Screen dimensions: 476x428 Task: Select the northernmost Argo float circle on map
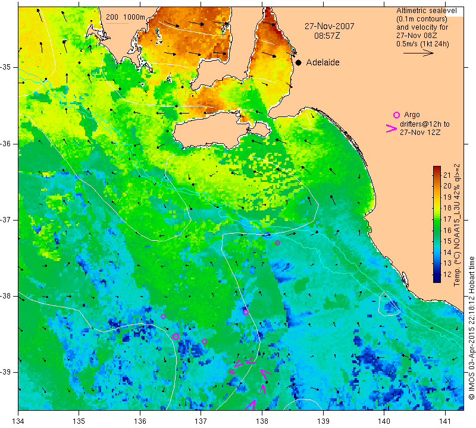[x=277, y=243]
